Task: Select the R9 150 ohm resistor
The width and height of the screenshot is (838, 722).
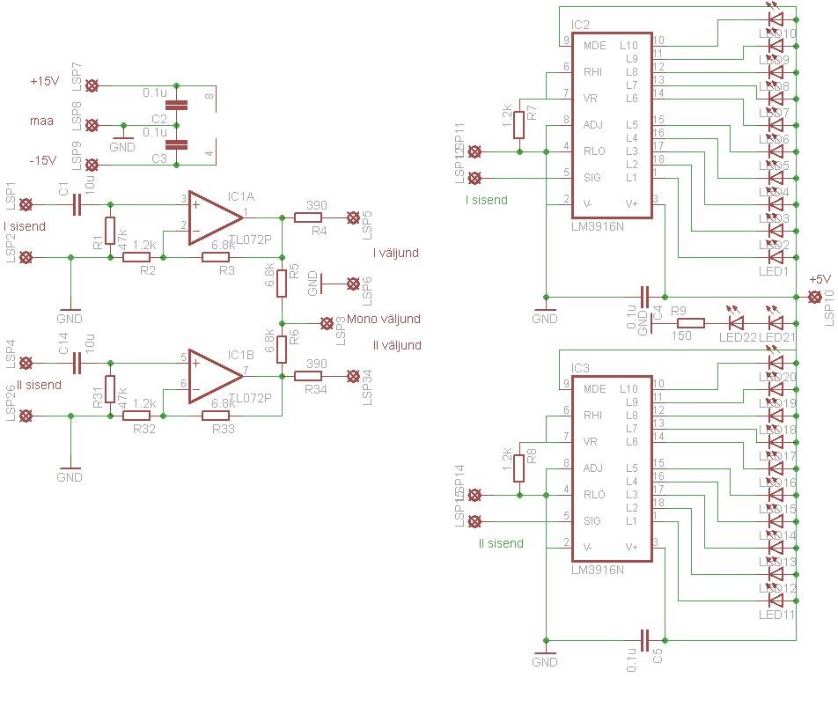Action: pos(689,323)
